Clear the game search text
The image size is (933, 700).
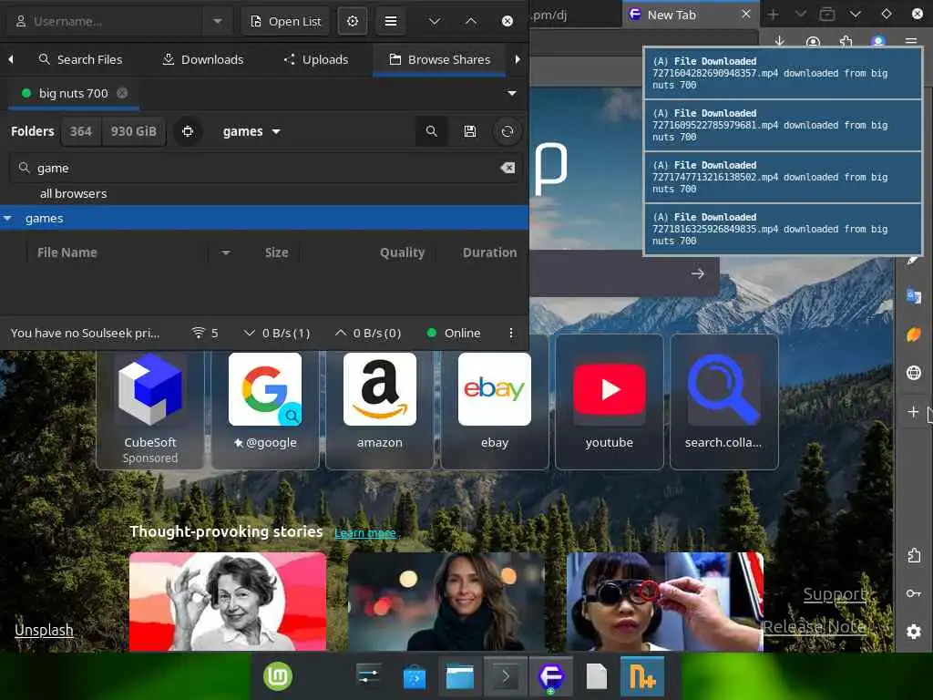(508, 169)
